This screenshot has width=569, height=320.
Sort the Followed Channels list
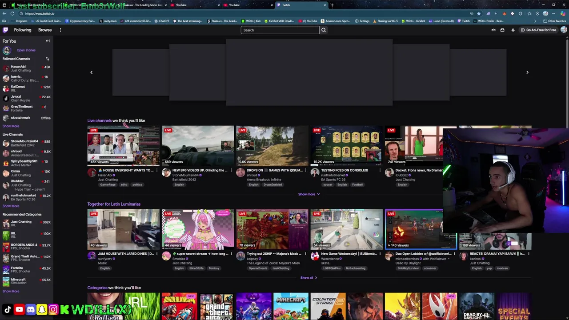(x=48, y=59)
